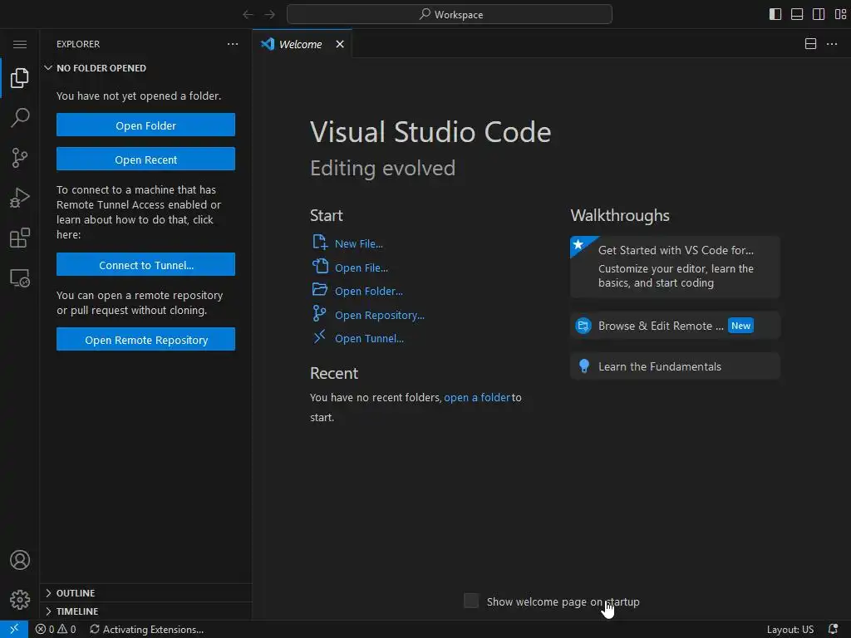Click the Open Recent button
The width and height of the screenshot is (851, 638).
coord(146,159)
